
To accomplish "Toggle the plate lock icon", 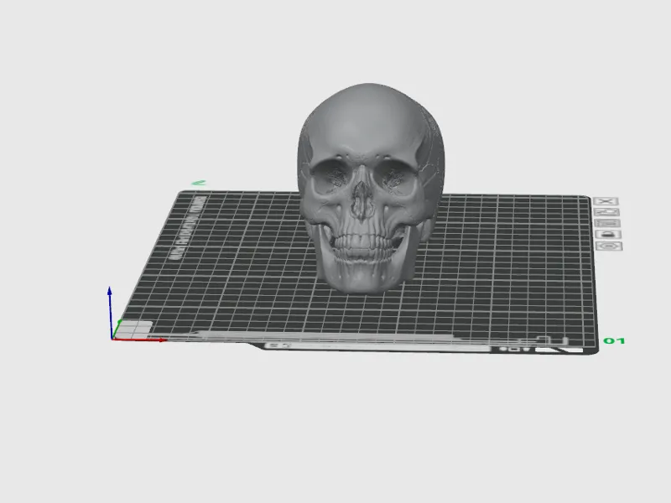I will tap(607, 235).
